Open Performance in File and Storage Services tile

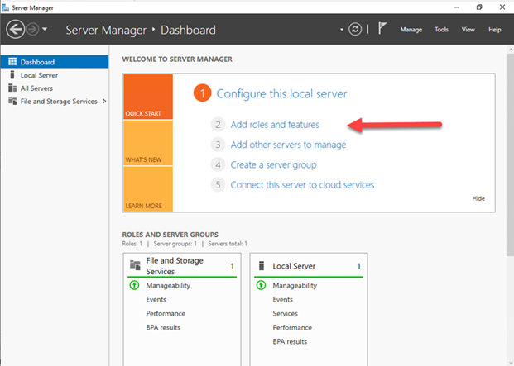click(x=166, y=313)
